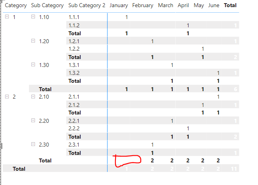Click the 2.20 sub category label
Viewport: 258px width, 185px height.
point(44,121)
